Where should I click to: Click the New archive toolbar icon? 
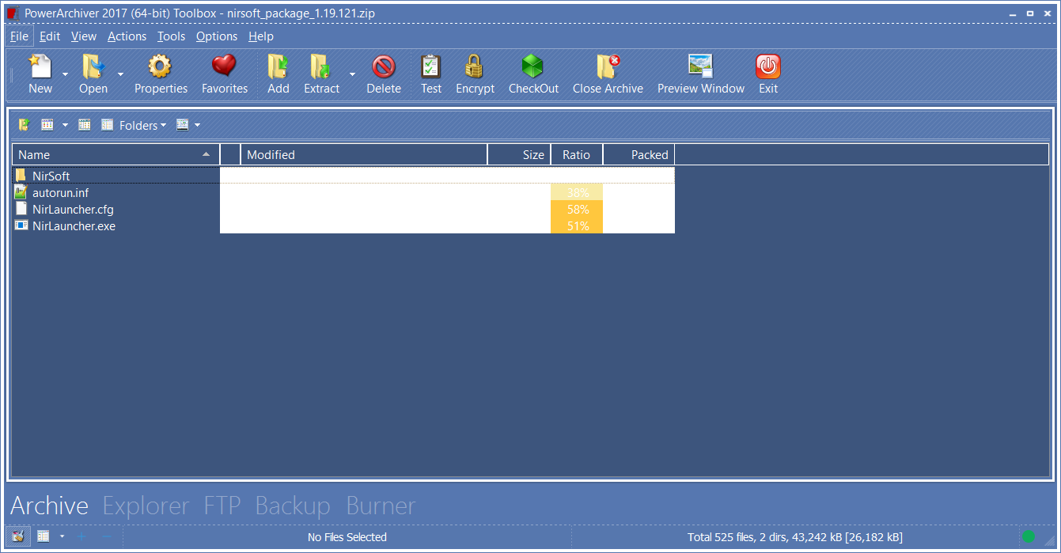(x=40, y=66)
